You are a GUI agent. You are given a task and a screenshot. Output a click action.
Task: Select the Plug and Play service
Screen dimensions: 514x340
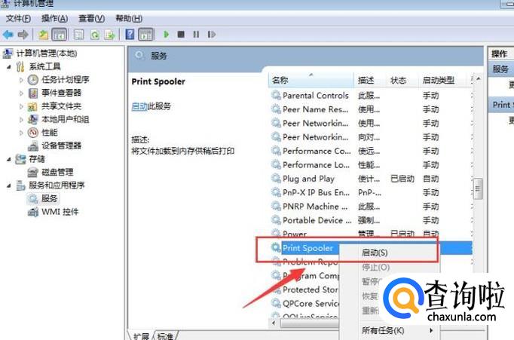370,179
